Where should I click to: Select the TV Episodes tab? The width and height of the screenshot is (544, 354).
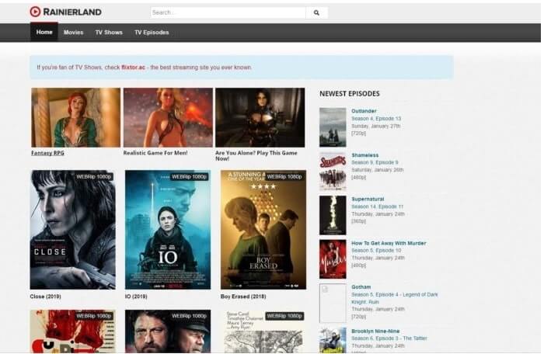tap(152, 33)
